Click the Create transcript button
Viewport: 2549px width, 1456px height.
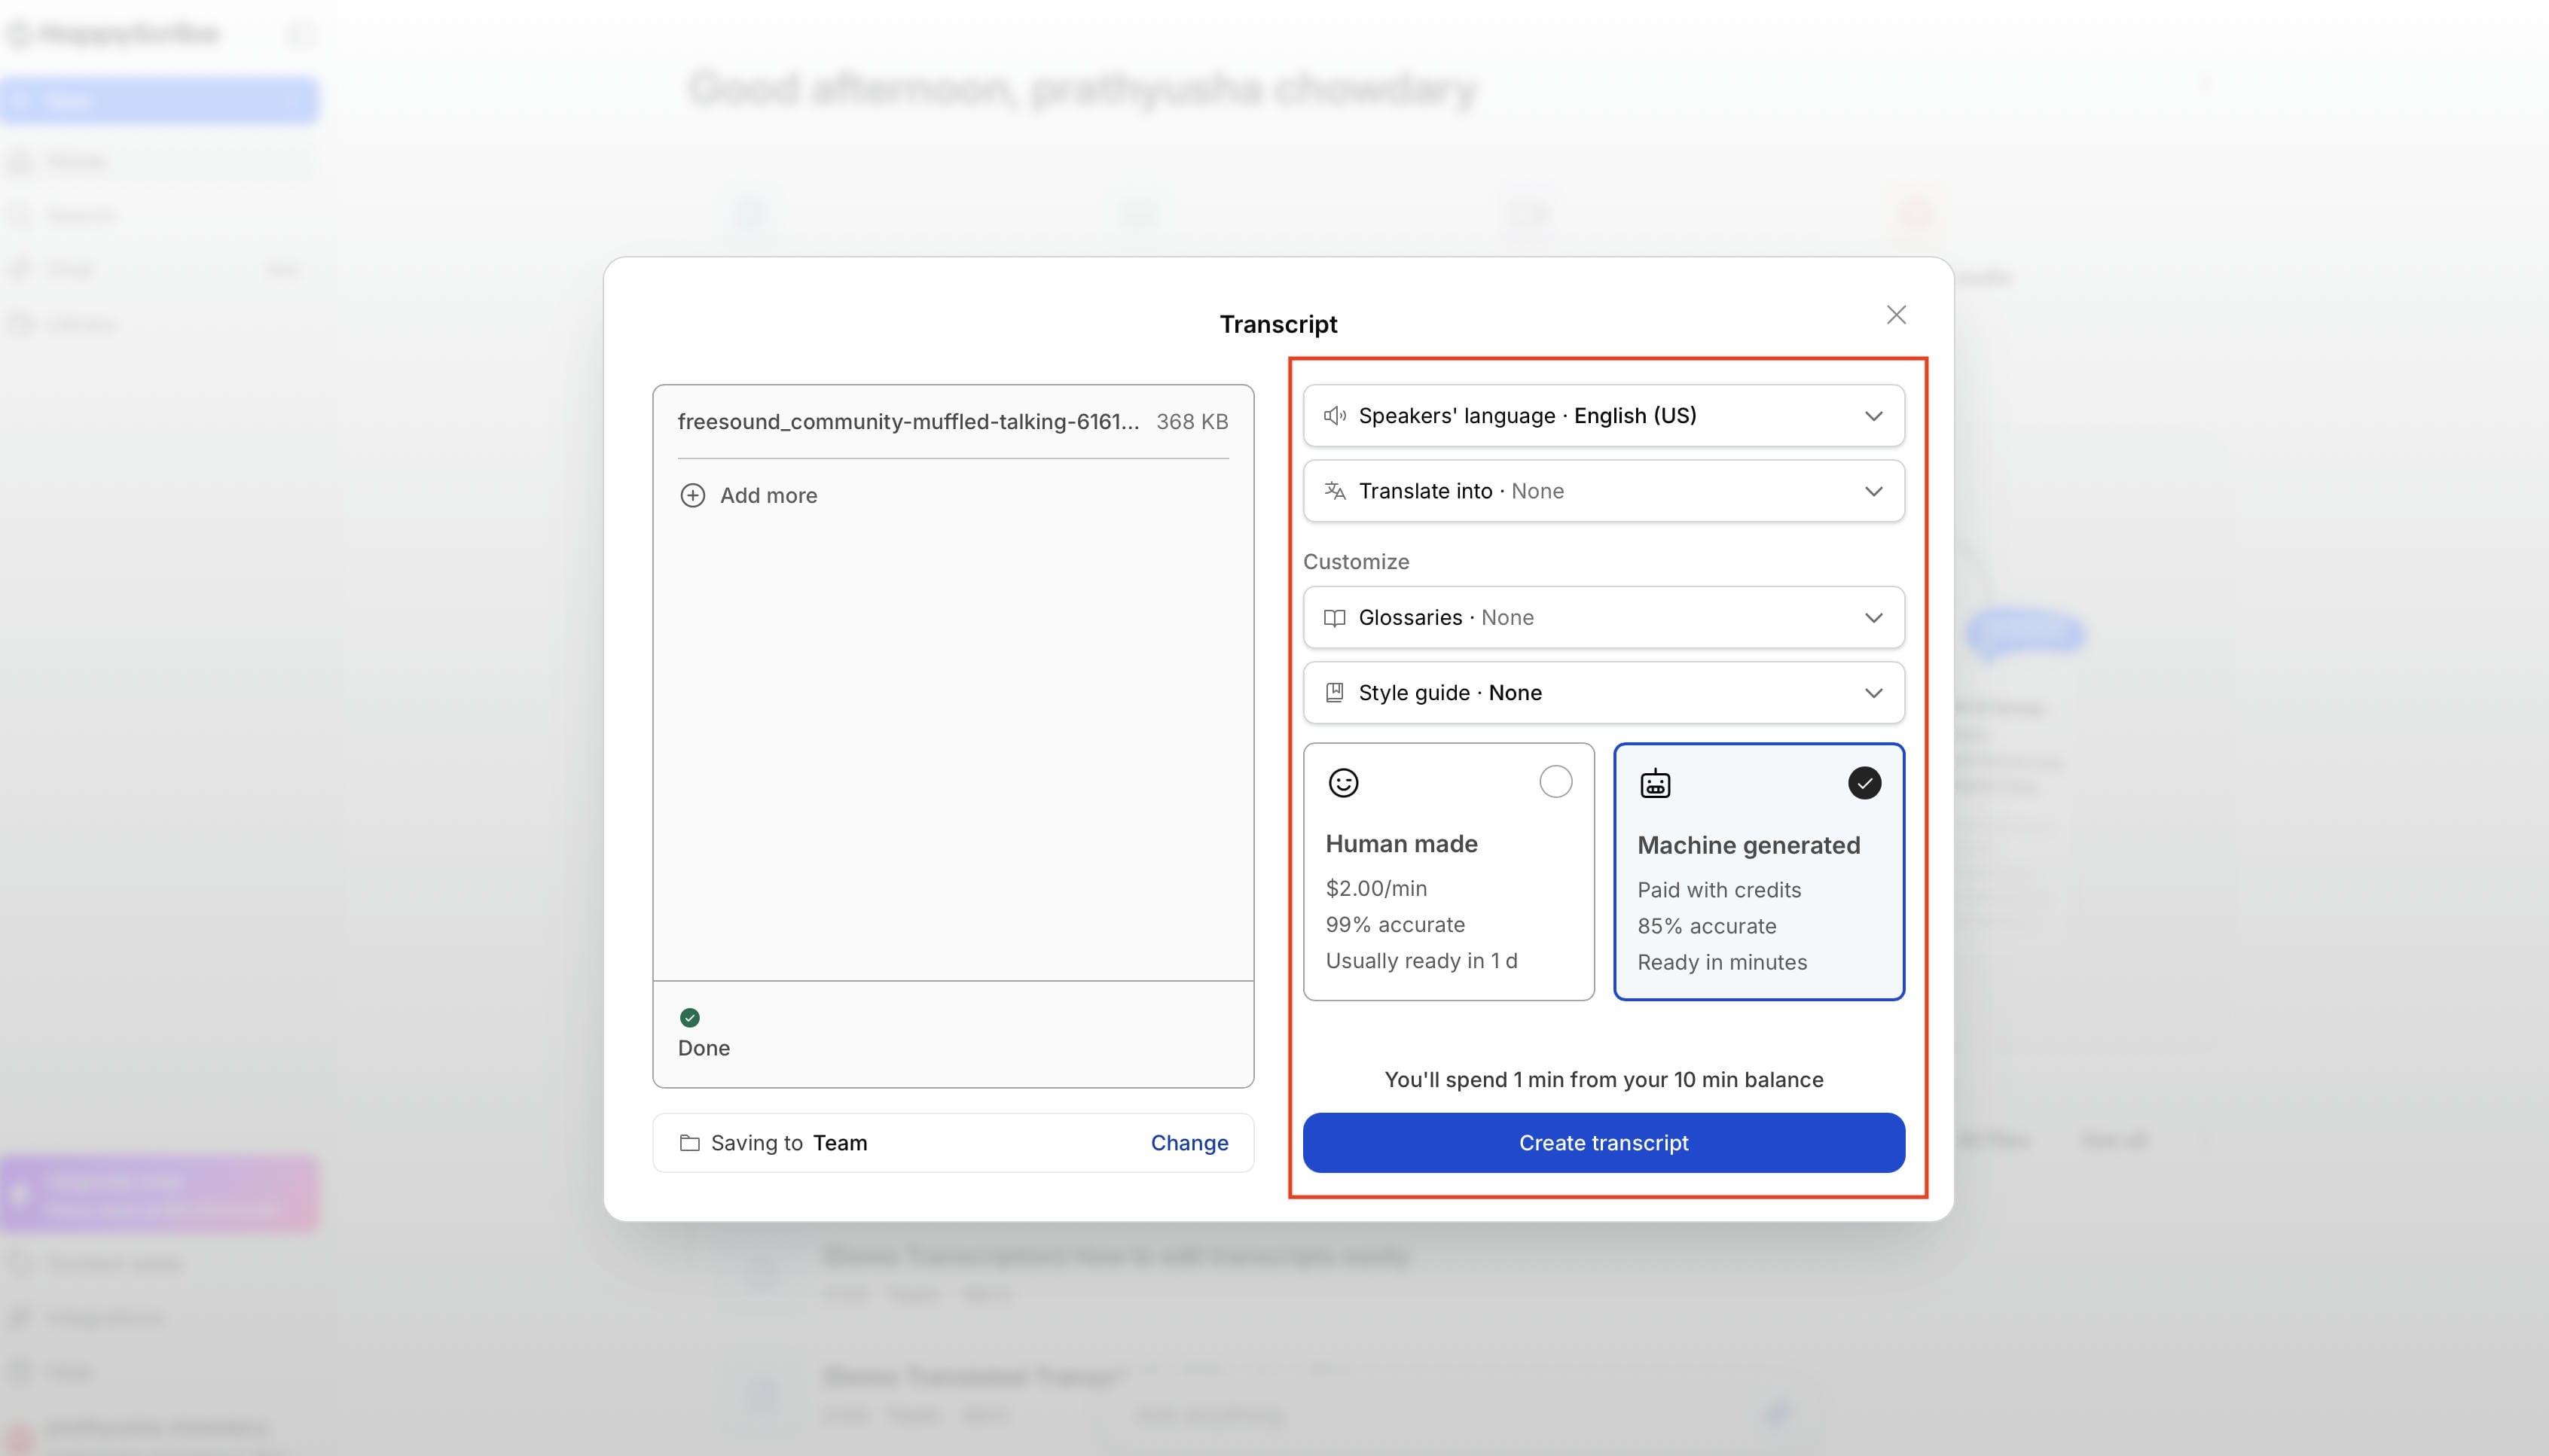pyautogui.click(x=1604, y=1143)
